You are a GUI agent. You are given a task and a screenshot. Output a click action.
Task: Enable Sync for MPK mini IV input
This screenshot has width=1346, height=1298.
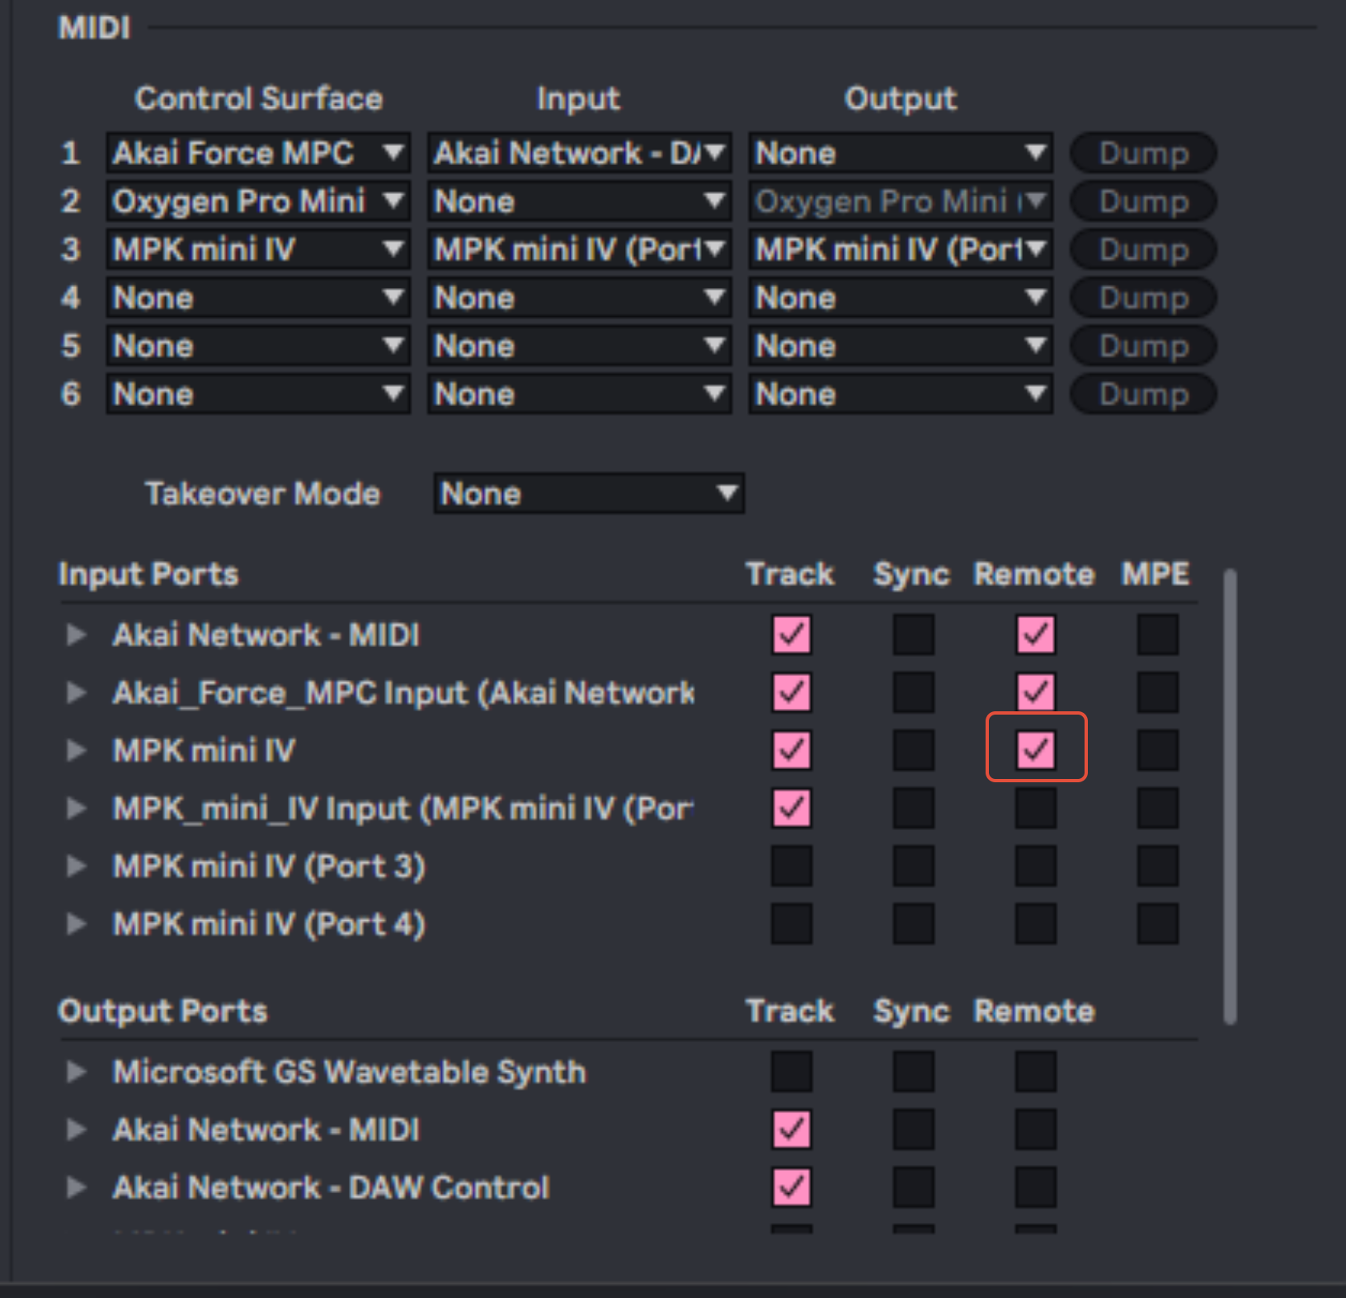pyautogui.click(x=914, y=750)
